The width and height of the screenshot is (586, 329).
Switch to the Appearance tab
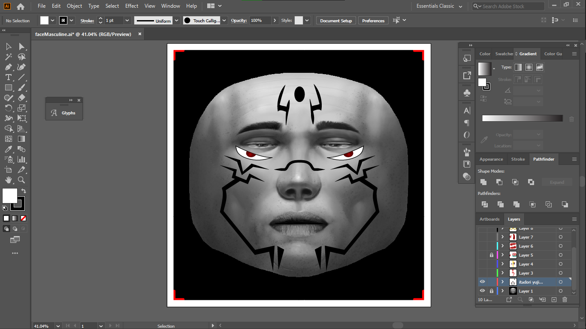491,159
